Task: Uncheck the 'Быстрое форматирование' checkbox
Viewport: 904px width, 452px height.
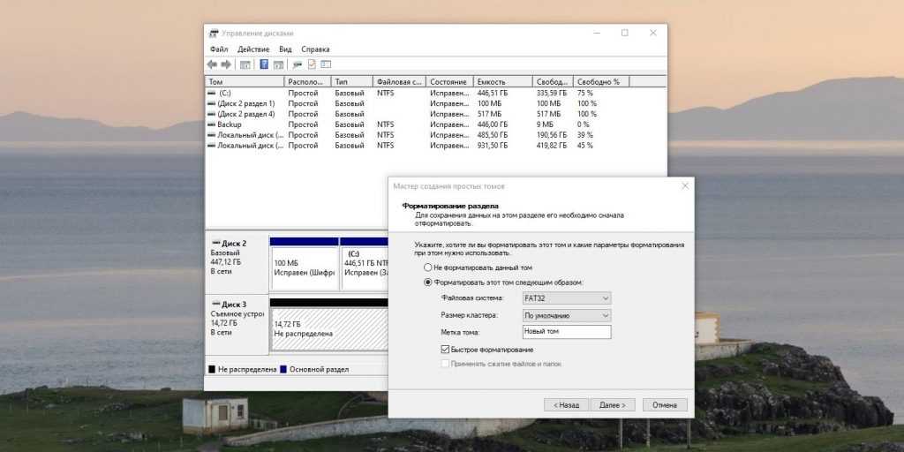Action: 445,350
